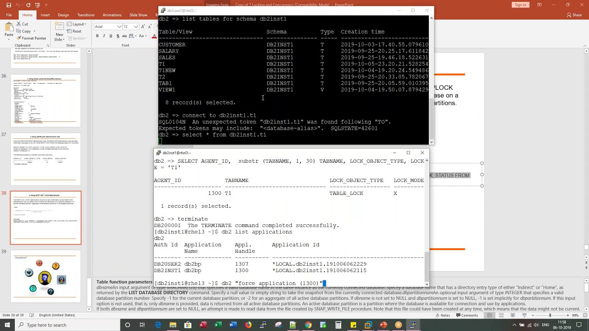Click the Cut button in Clipboard group
The image size is (589, 331).
(22, 24)
